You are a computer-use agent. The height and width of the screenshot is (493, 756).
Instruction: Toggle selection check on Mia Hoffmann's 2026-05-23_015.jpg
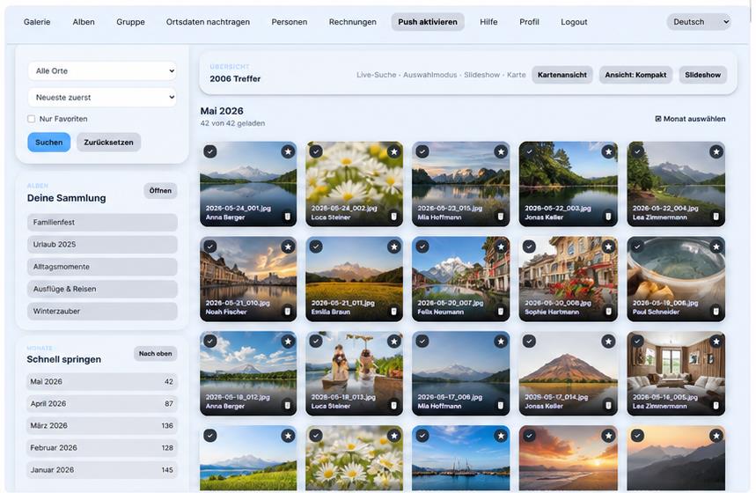(422, 151)
